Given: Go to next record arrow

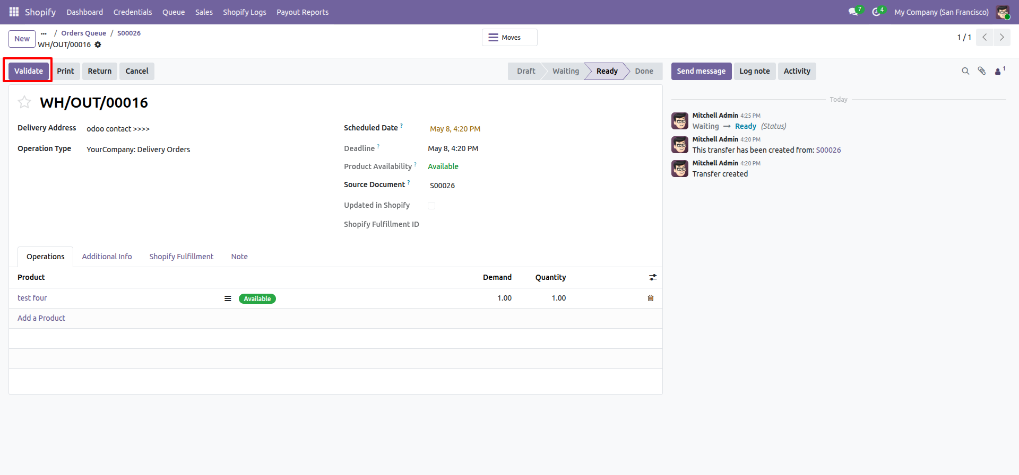Looking at the screenshot, I should tap(1001, 37).
